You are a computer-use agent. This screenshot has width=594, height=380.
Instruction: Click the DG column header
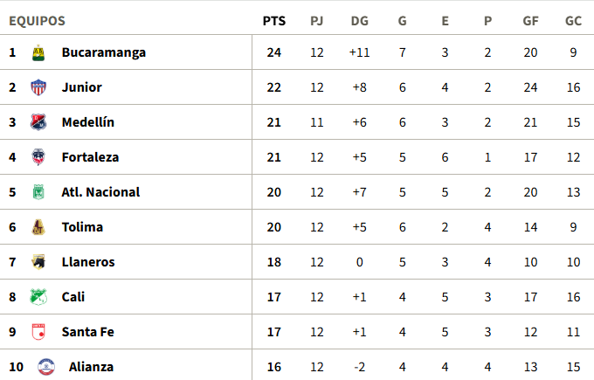click(359, 21)
